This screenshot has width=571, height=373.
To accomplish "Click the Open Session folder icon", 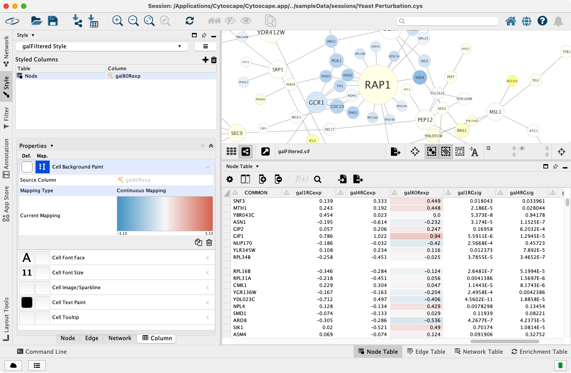I will (36, 21).
